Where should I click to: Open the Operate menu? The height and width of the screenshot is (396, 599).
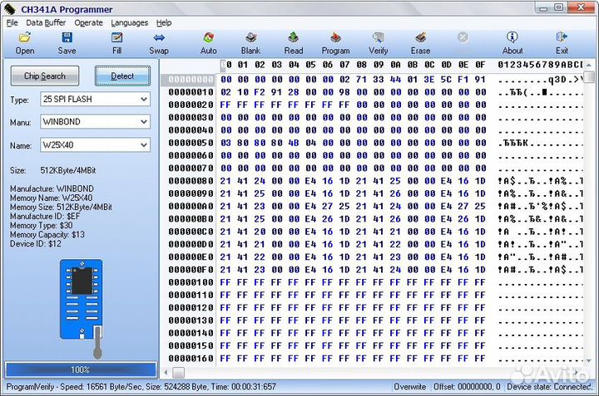click(88, 22)
